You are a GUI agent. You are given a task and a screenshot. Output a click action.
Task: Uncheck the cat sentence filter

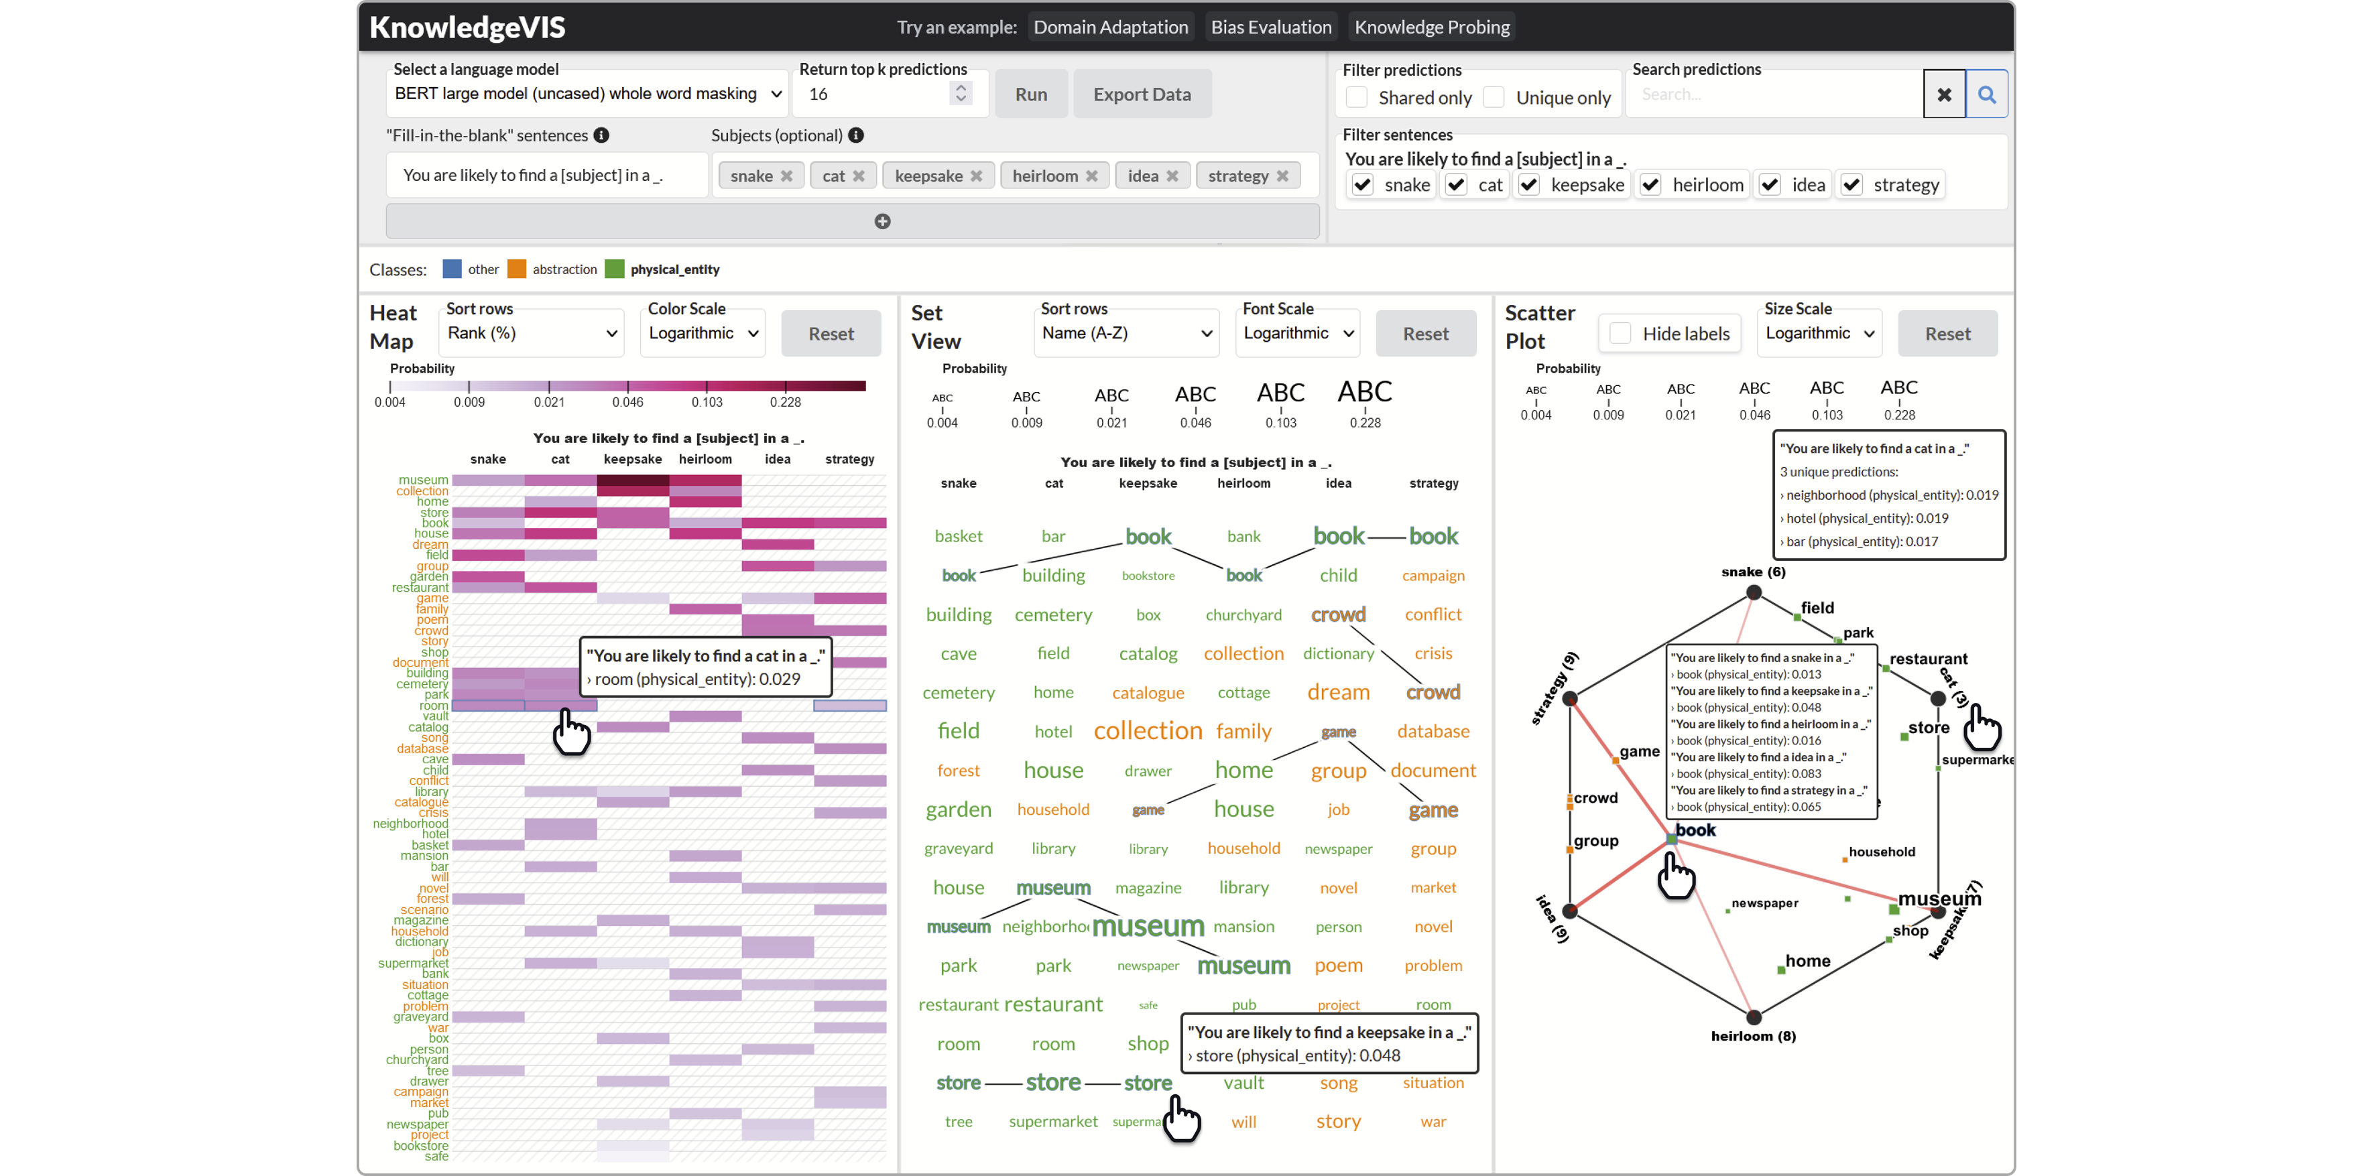point(1457,185)
